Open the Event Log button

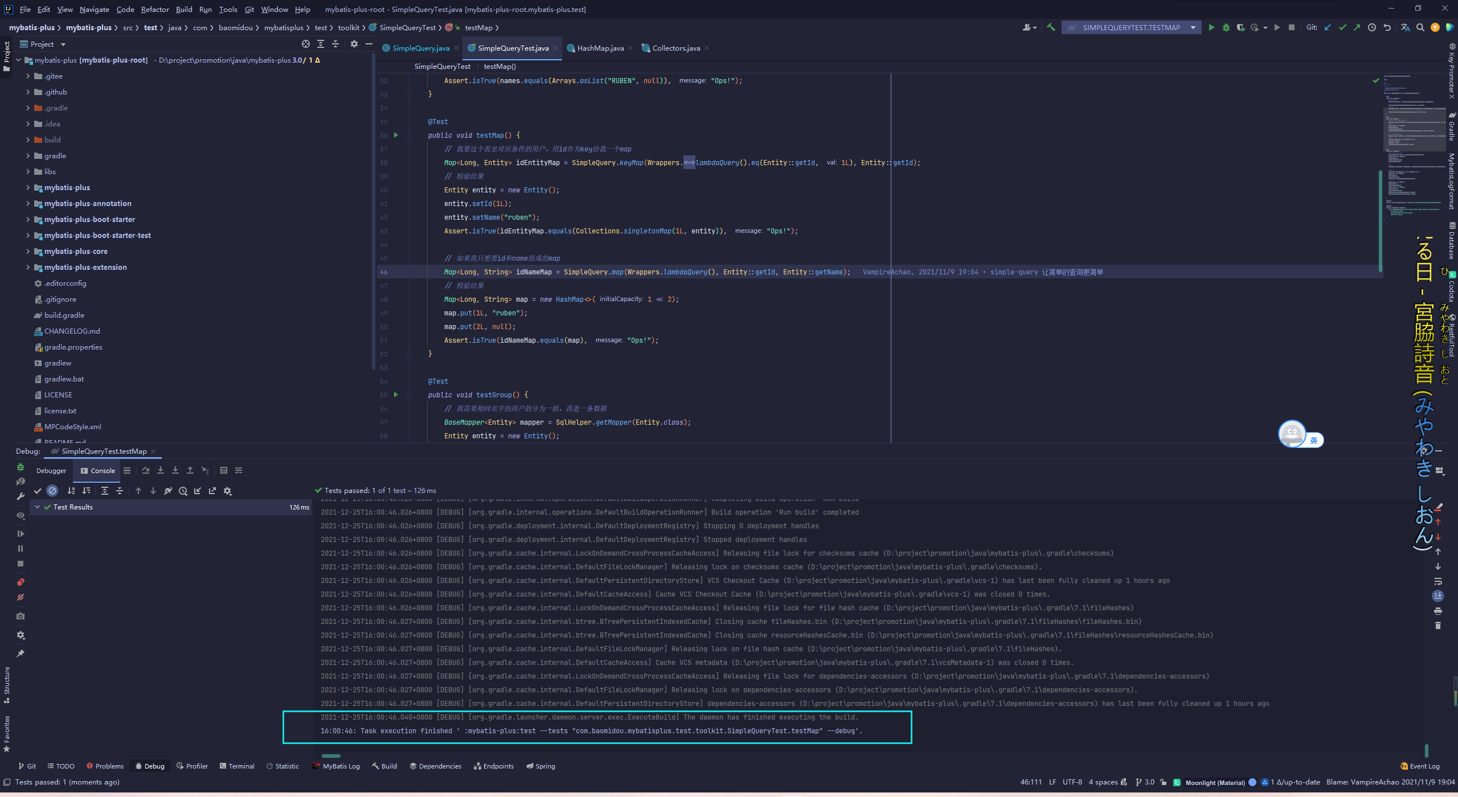coord(1419,766)
